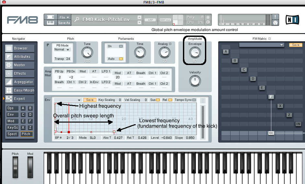Viewport: 305px width, 184px height.
Task: Click the Portamento Time knob
Action: pos(140,53)
